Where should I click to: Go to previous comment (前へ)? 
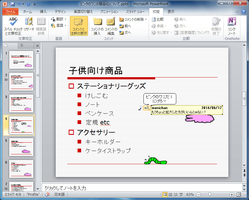click(125, 26)
